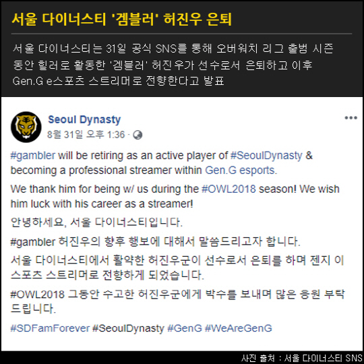Click the Seoul Dynasty tiger avatar
Image resolution: width=364 pixels, height=364 pixels.
26,127
